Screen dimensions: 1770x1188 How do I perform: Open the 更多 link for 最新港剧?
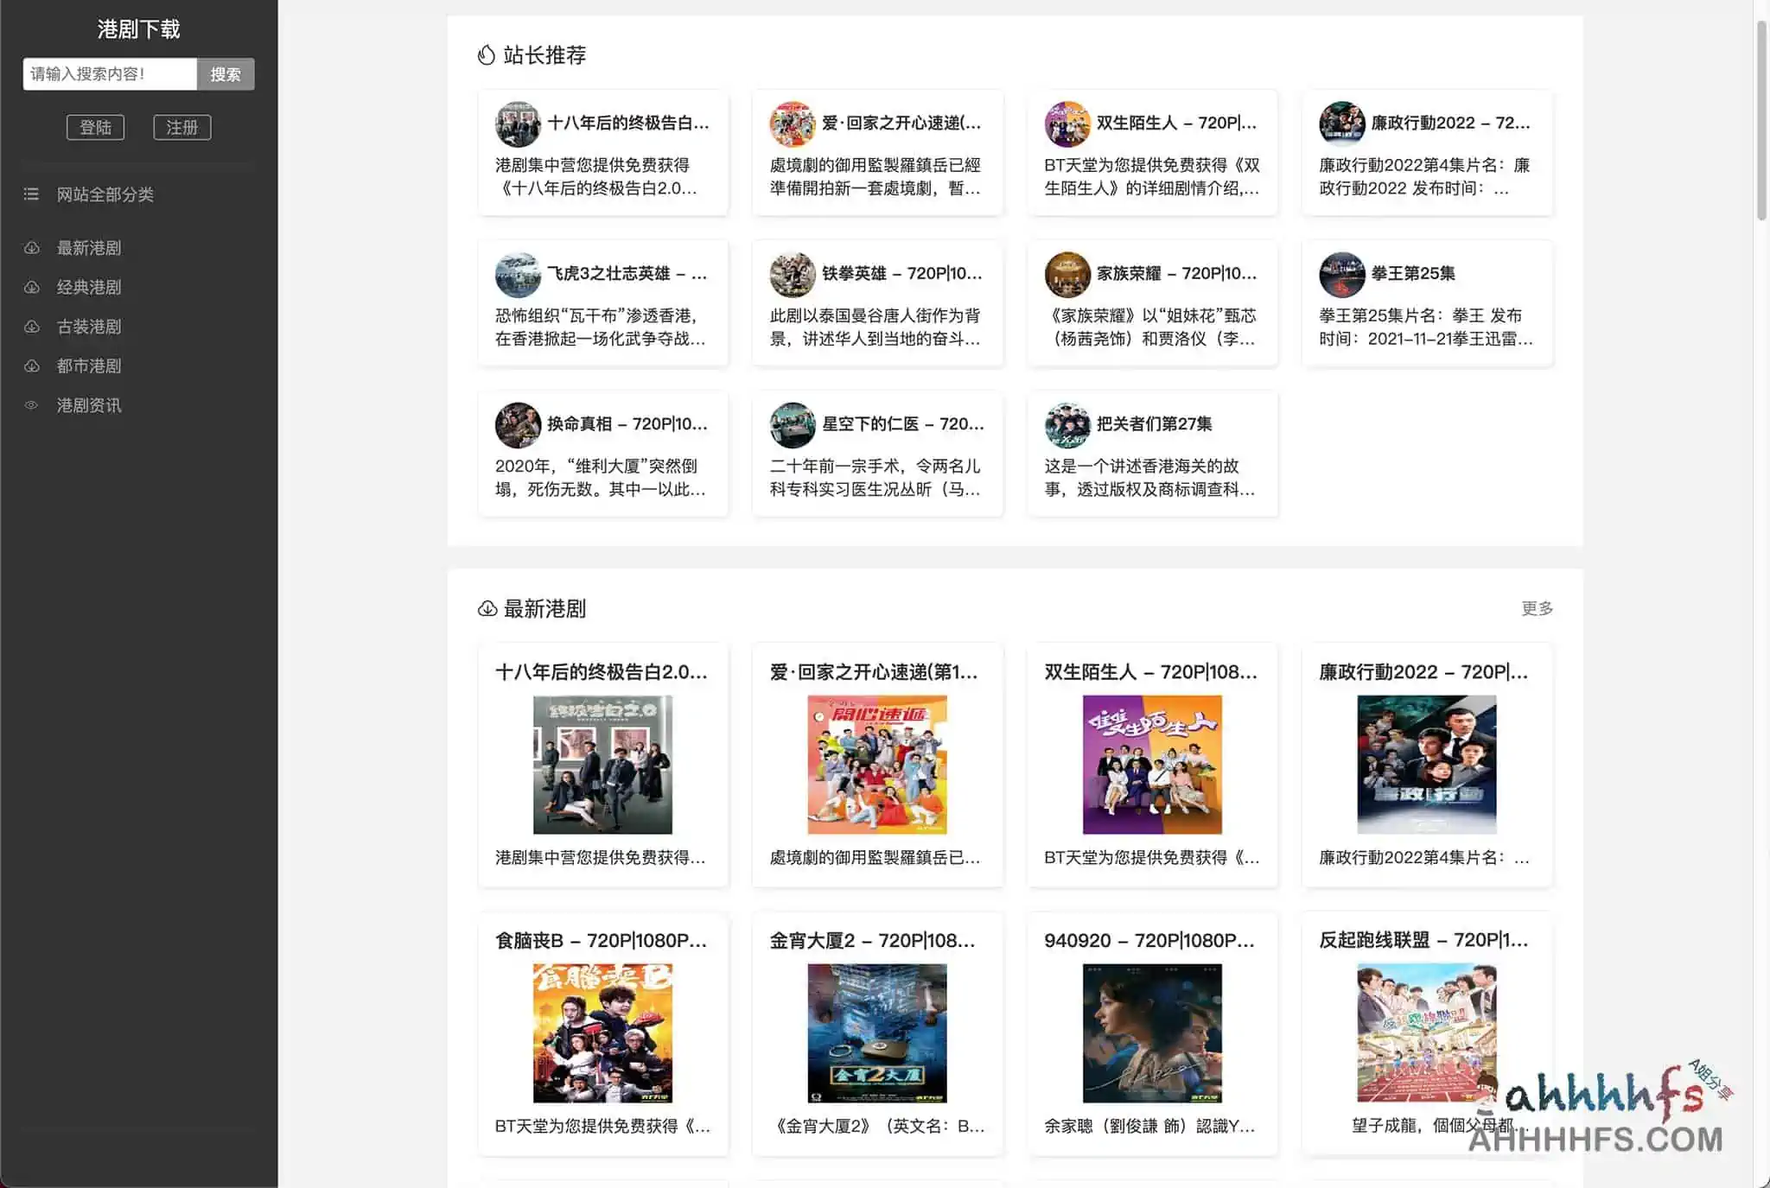point(1537,608)
